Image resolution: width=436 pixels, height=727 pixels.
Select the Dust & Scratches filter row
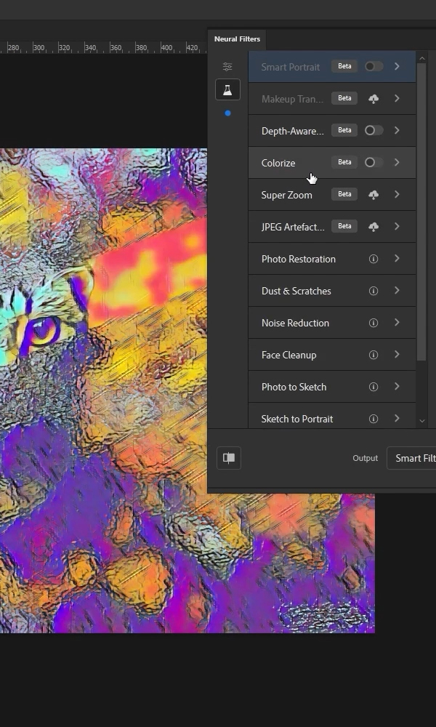pos(332,291)
